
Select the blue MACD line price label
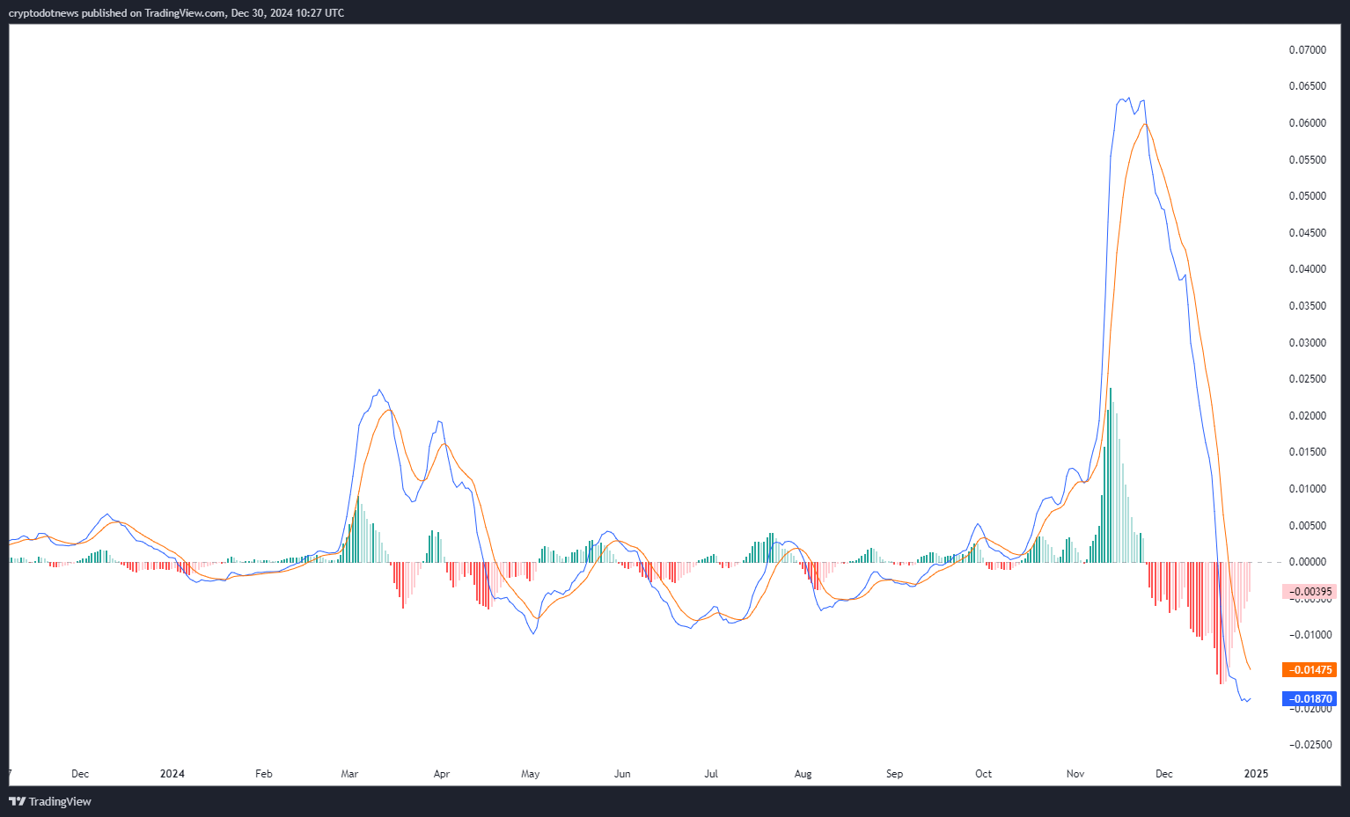coord(1310,698)
